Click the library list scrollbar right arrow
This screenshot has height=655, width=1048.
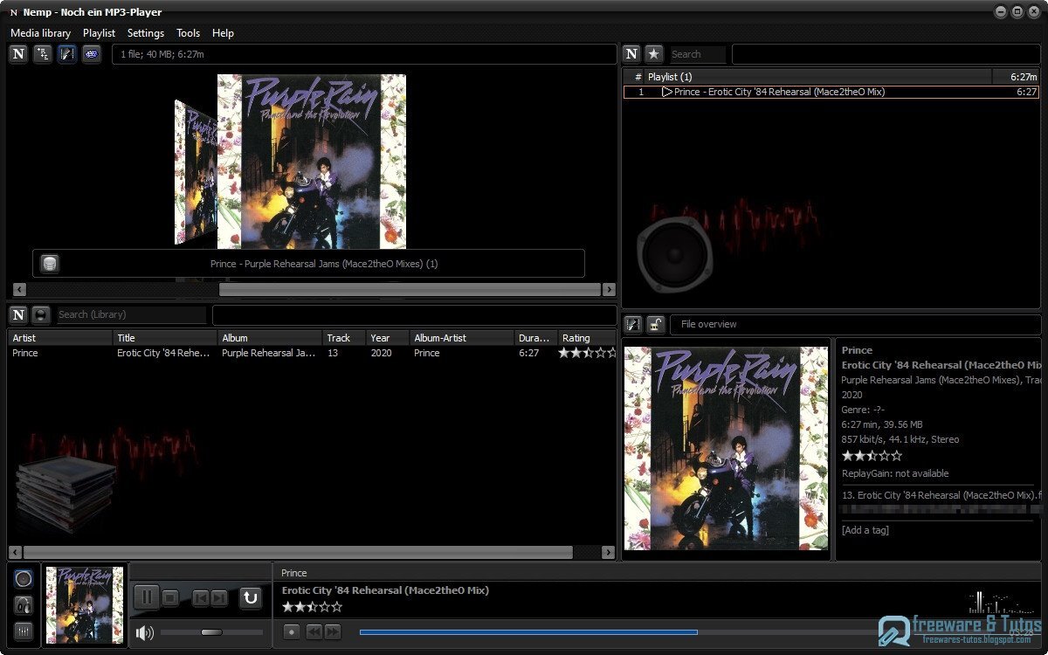610,552
